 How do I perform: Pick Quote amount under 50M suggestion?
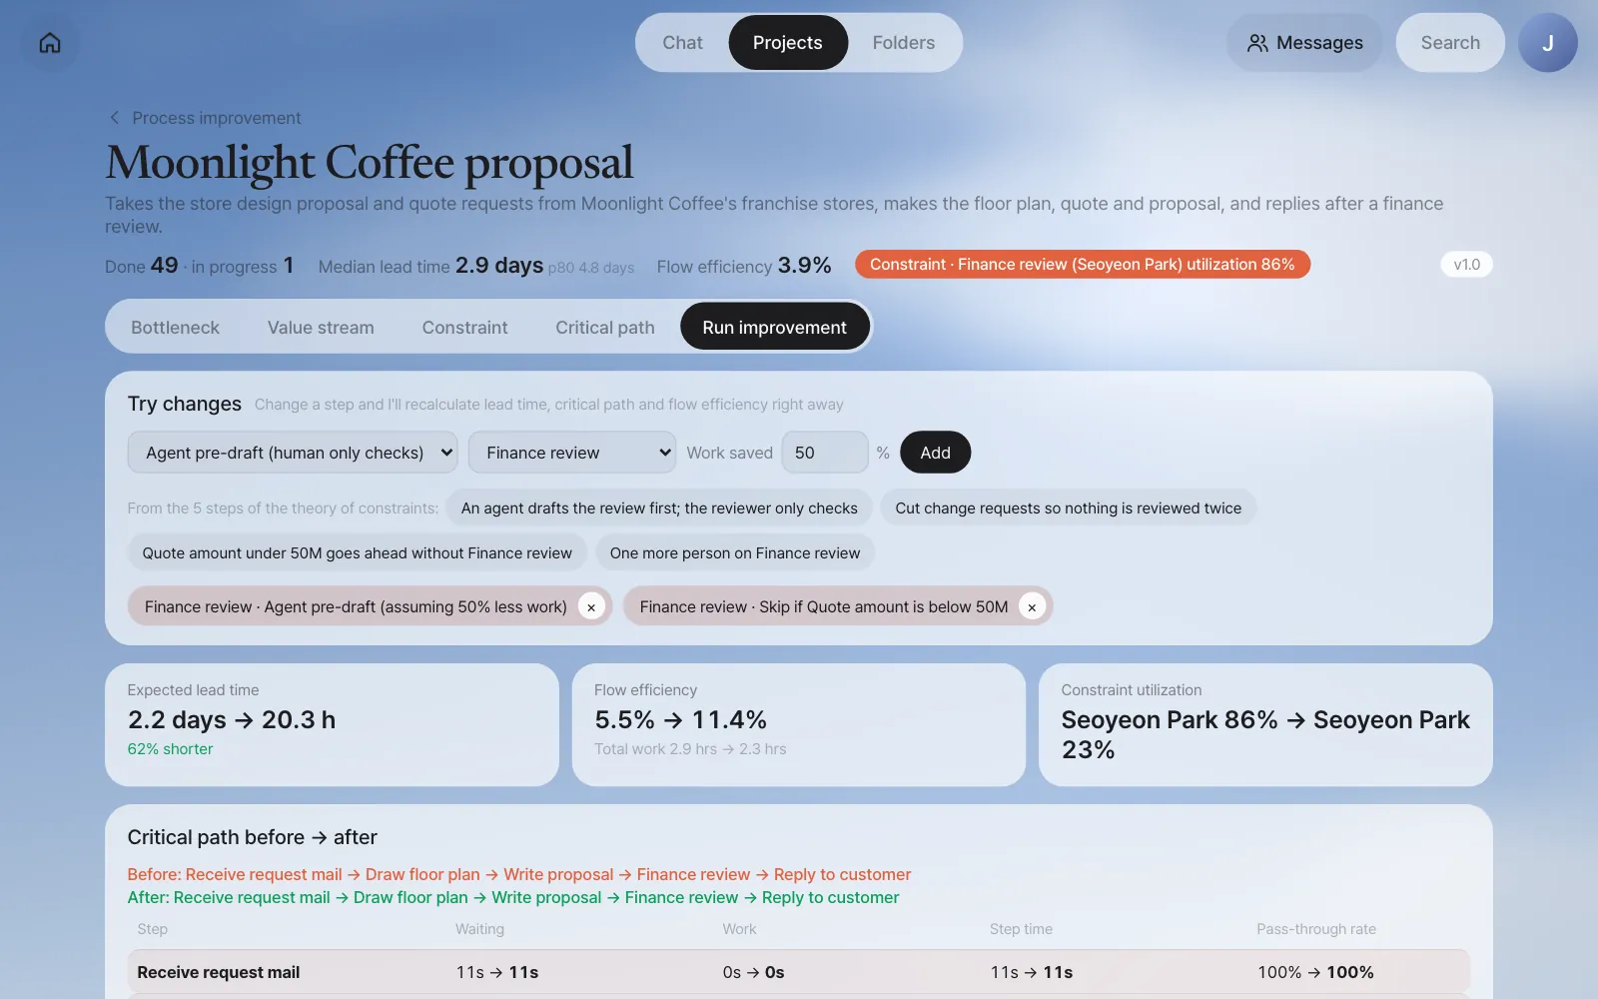pyautogui.click(x=358, y=553)
